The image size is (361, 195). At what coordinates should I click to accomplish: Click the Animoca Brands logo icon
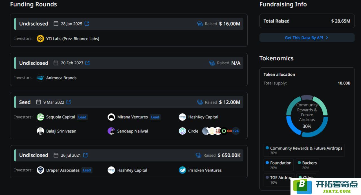pos(40,78)
